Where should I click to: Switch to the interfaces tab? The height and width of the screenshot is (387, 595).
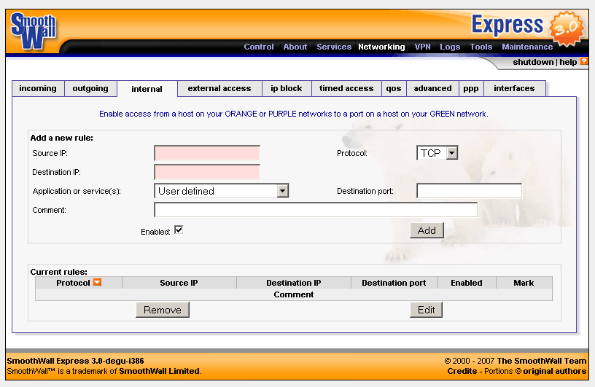click(514, 88)
